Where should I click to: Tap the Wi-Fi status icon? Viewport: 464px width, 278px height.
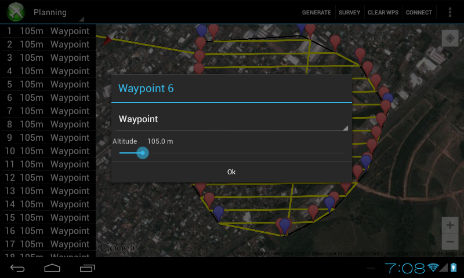tap(433, 268)
